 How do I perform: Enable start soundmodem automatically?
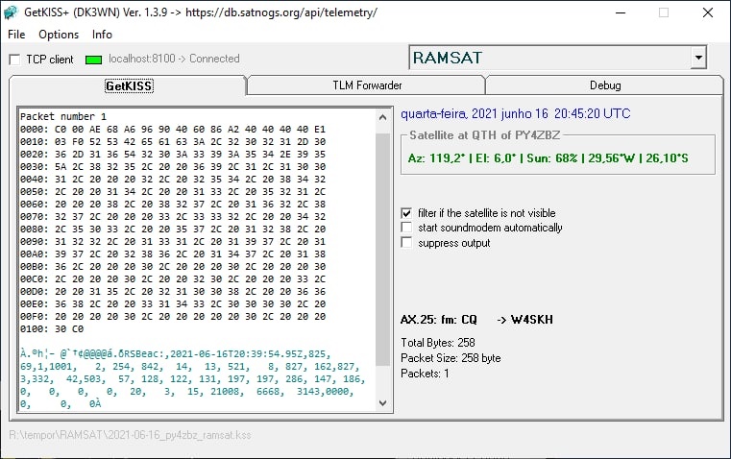click(x=406, y=228)
